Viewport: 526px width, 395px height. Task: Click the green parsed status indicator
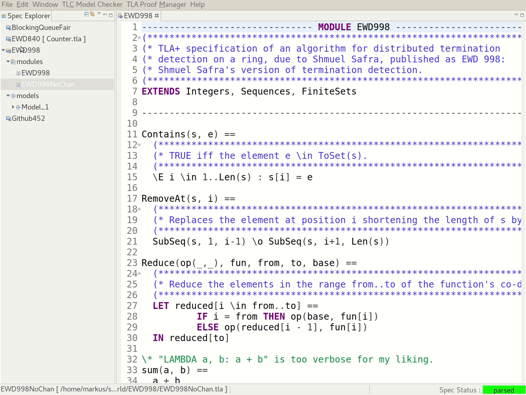coord(504,390)
